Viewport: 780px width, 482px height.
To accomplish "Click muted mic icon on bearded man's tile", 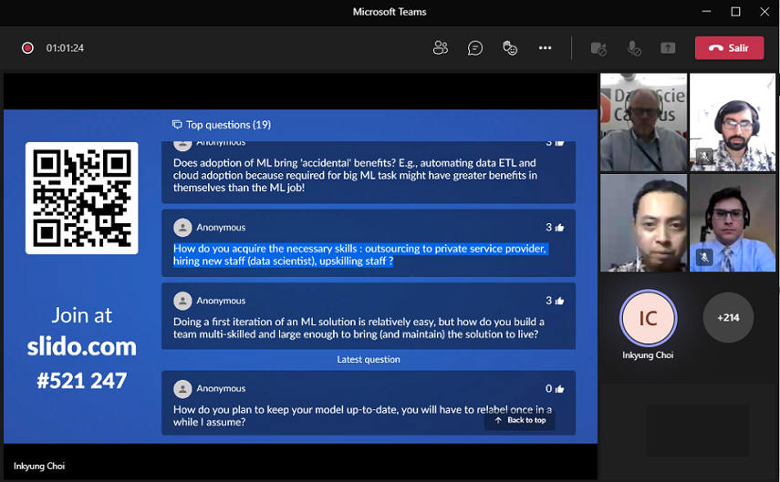I will (x=704, y=157).
